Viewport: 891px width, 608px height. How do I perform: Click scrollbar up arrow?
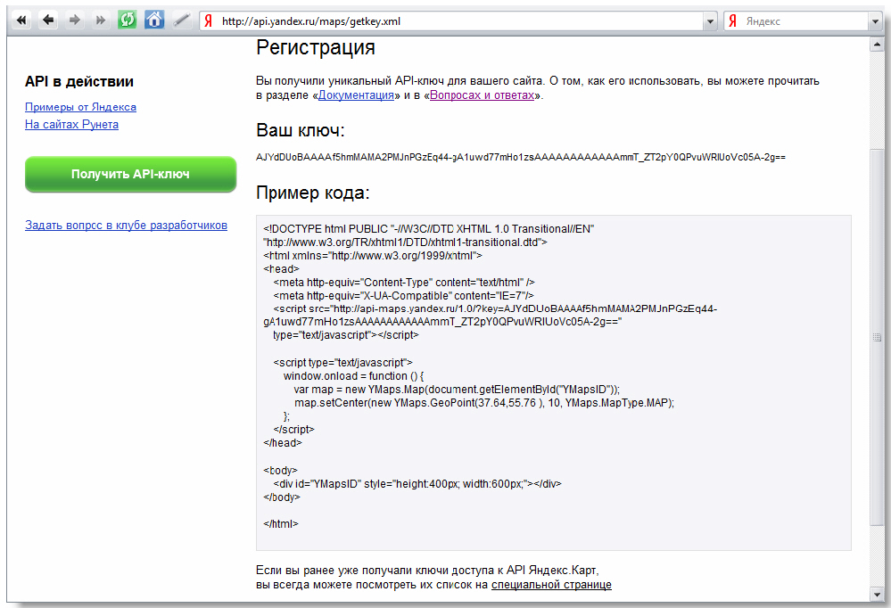(876, 45)
